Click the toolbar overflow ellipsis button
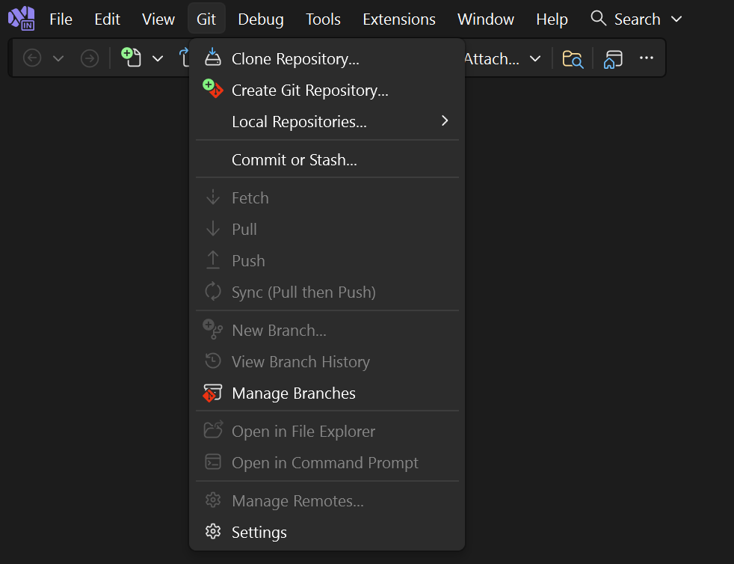The width and height of the screenshot is (734, 564). pyautogui.click(x=647, y=58)
